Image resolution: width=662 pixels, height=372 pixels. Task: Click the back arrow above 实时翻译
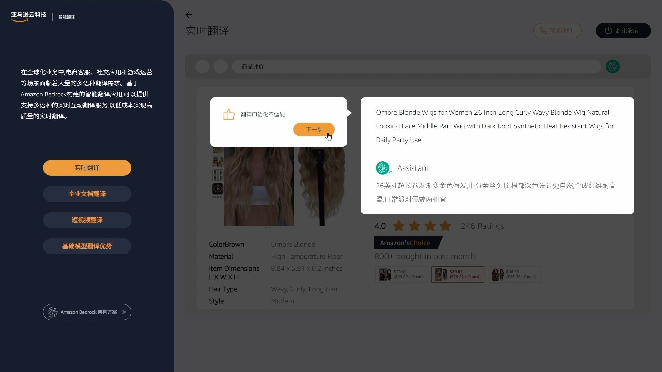tap(188, 15)
